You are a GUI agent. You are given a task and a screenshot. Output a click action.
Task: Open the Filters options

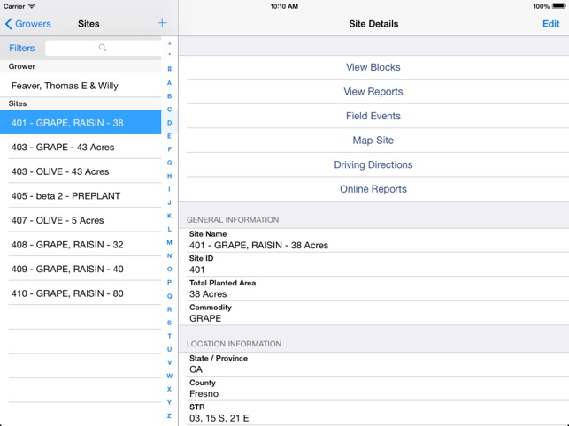click(22, 48)
